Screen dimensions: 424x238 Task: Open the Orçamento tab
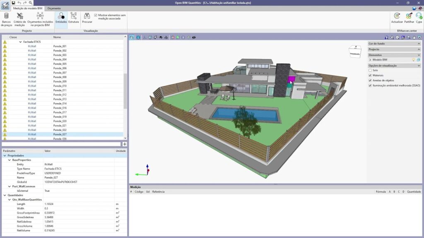54,8
